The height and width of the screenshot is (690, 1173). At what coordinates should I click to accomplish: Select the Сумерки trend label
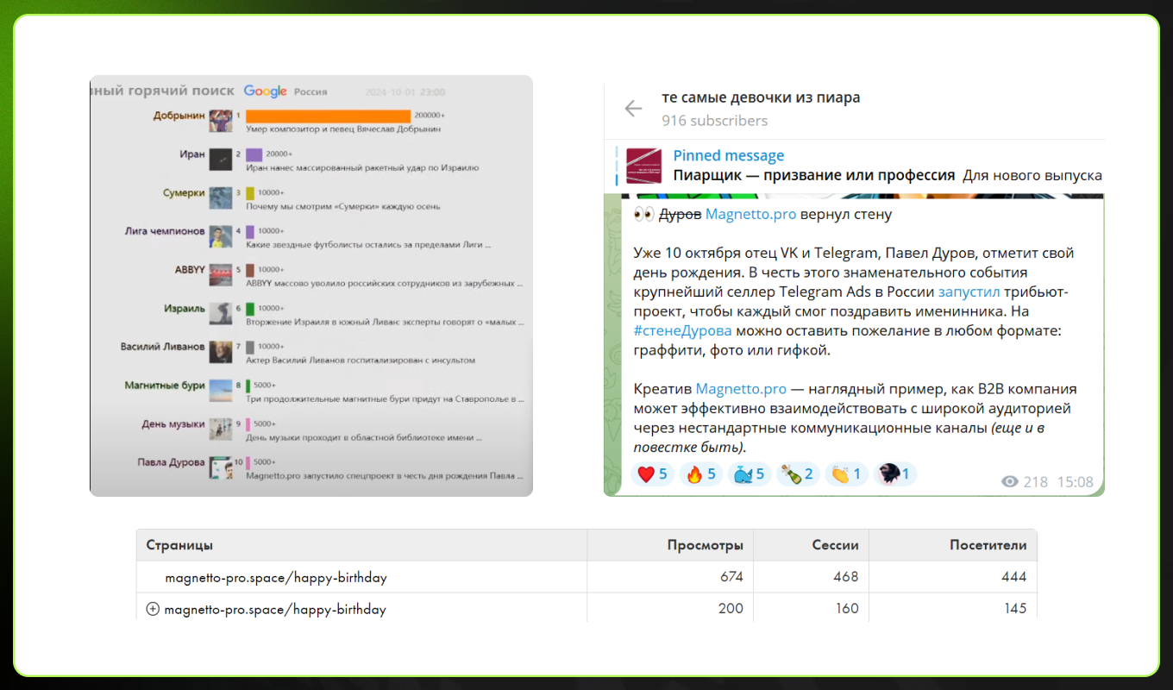tap(184, 193)
